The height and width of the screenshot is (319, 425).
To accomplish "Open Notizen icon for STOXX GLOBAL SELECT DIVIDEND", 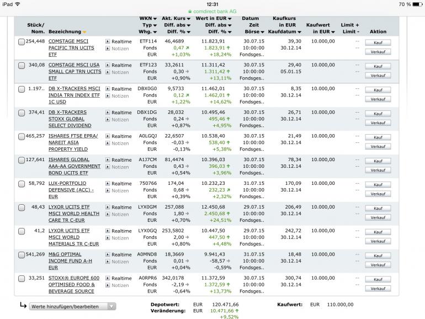I will point(108,120).
